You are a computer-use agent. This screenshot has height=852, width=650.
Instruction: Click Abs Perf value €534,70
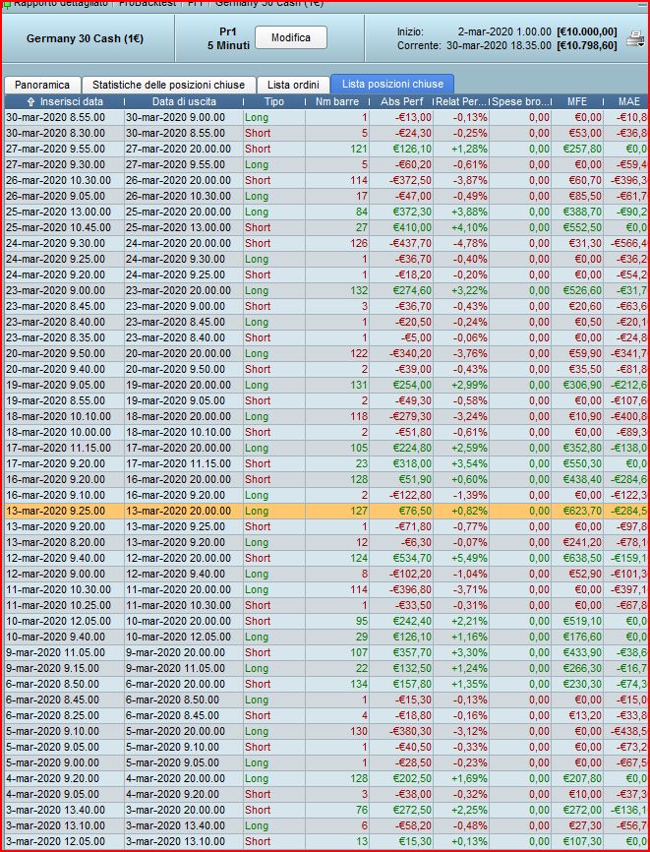pos(412,559)
